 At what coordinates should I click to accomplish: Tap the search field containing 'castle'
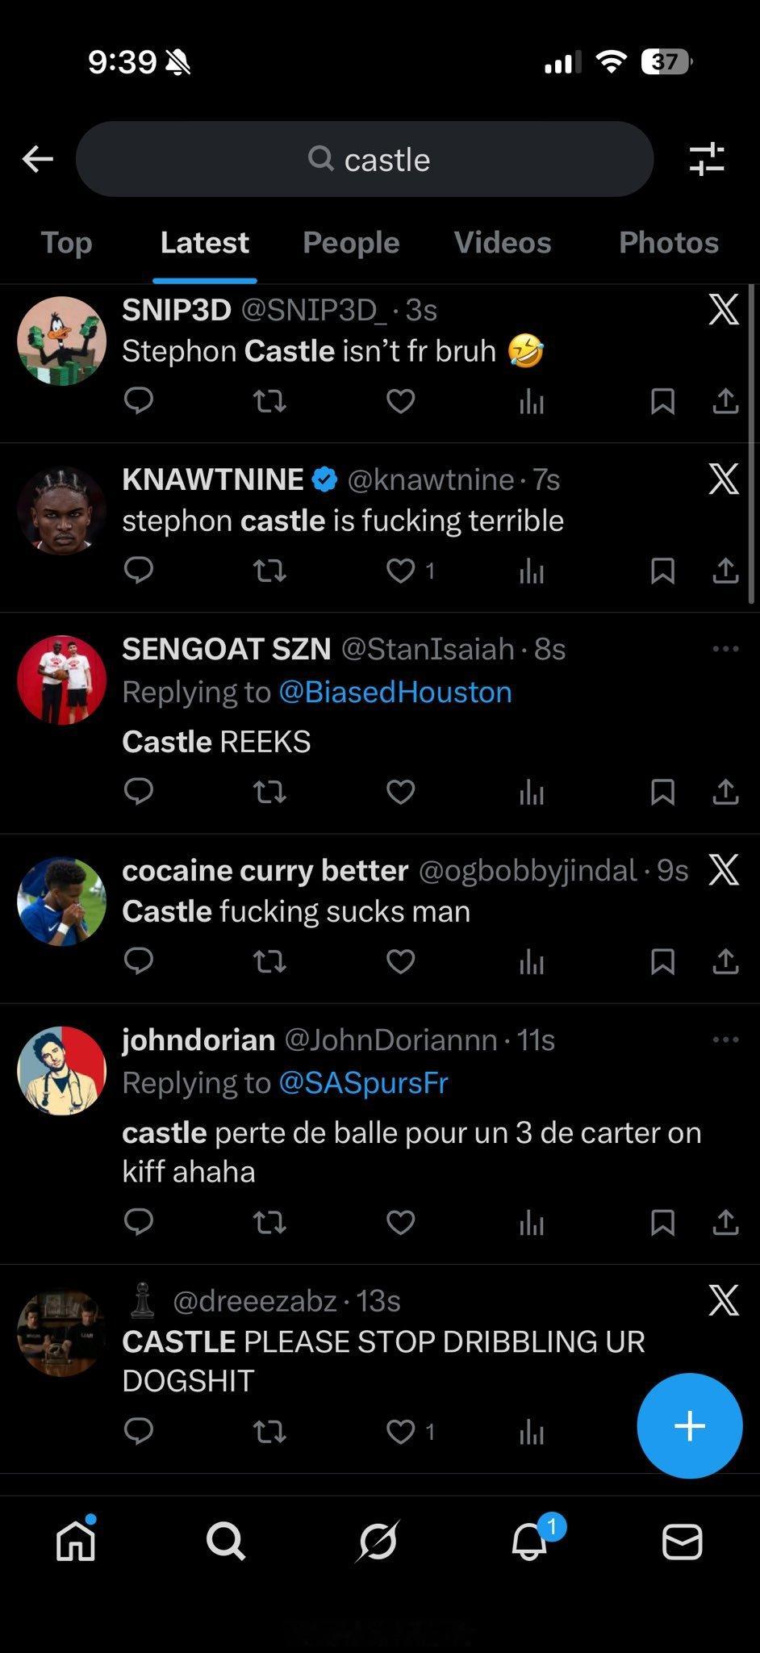click(365, 159)
